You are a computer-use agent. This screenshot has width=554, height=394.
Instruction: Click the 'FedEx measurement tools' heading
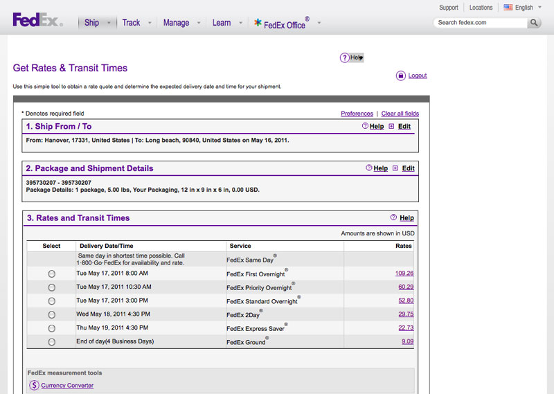click(64, 373)
